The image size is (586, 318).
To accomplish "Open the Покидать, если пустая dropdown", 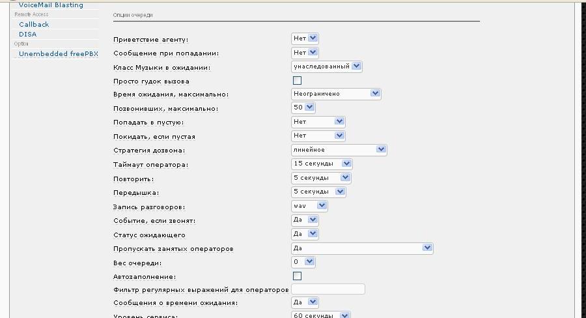I will pyautogui.click(x=318, y=136).
